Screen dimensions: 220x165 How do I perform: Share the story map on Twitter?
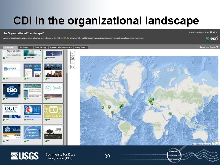(x=214, y=32)
